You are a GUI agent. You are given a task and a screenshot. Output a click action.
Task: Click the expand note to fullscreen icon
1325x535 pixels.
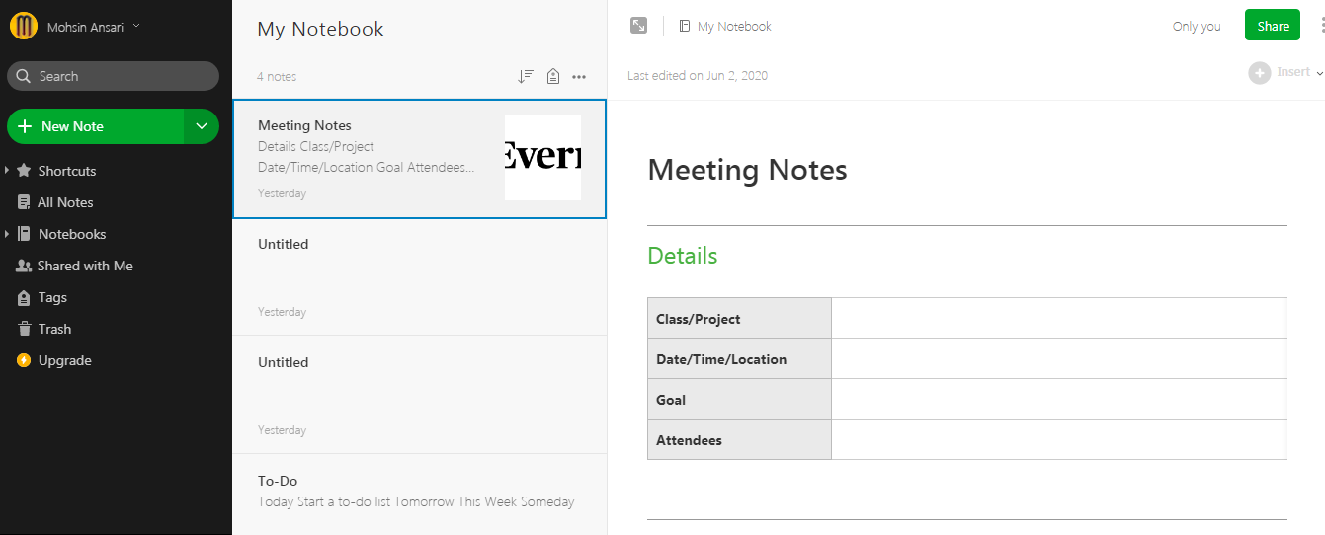pyautogui.click(x=639, y=26)
